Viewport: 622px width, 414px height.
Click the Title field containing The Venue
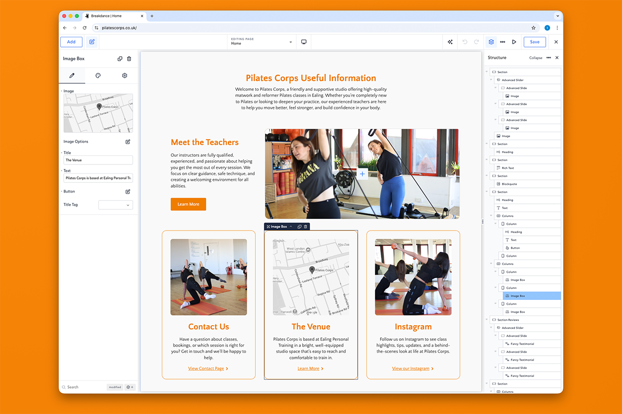(x=98, y=160)
